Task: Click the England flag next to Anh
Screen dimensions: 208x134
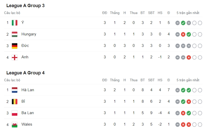Action: click(x=15, y=57)
